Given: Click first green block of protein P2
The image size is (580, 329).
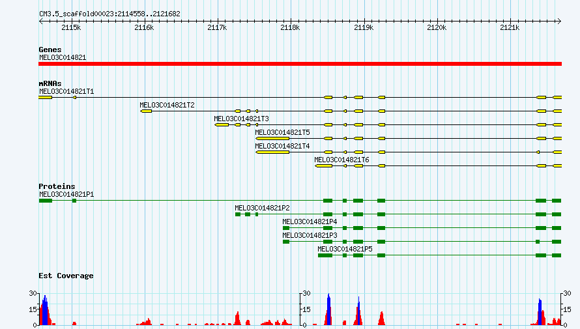Looking at the screenshot, I should click(238, 214).
